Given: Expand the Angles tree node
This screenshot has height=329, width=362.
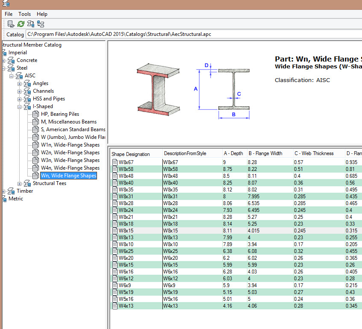Looking at the screenshot, I should tap(19, 83).
